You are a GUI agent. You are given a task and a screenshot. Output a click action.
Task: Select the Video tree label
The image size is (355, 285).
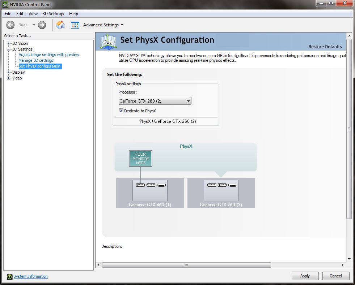tap(17, 78)
